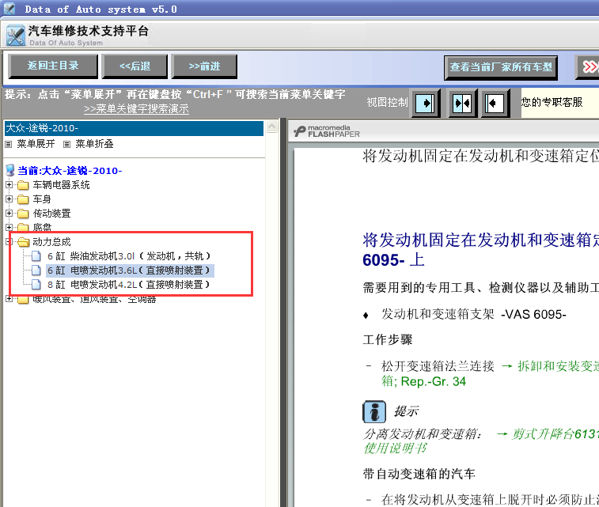This screenshot has width=599, height=507.
Task: Expand the 底盘 tree node
Action: point(9,227)
